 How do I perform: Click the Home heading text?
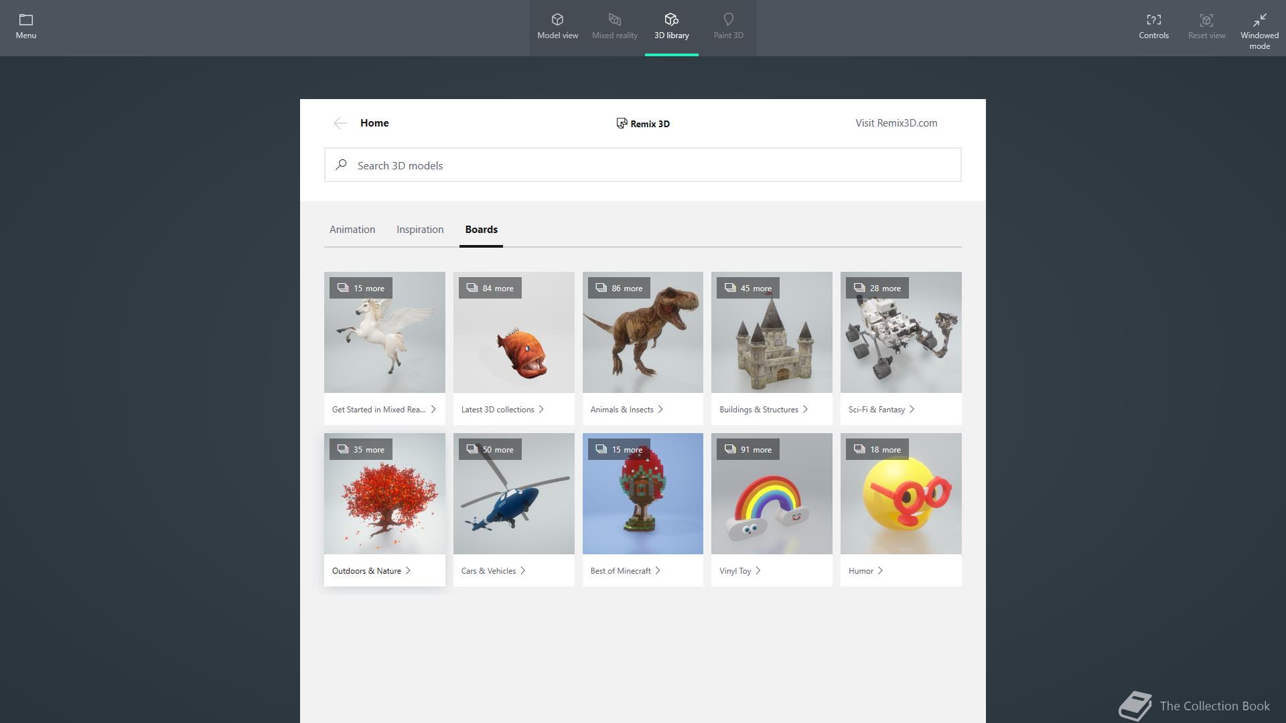pos(374,123)
